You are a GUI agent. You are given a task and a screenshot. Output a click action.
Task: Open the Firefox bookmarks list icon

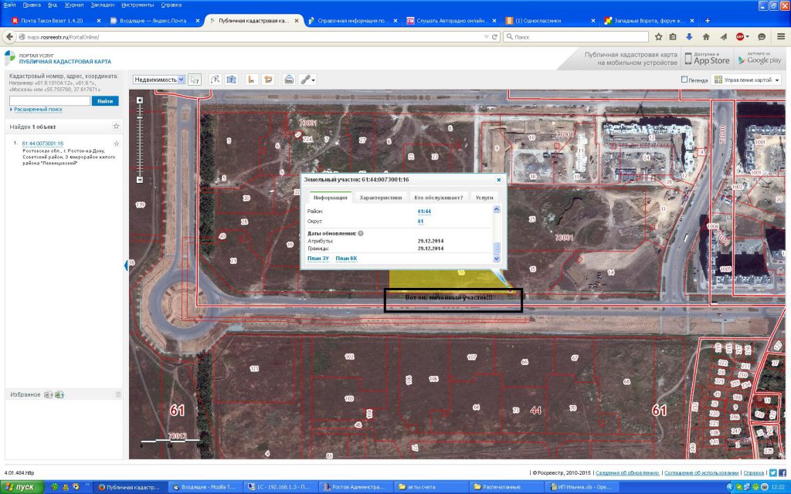pyautogui.click(x=673, y=37)
